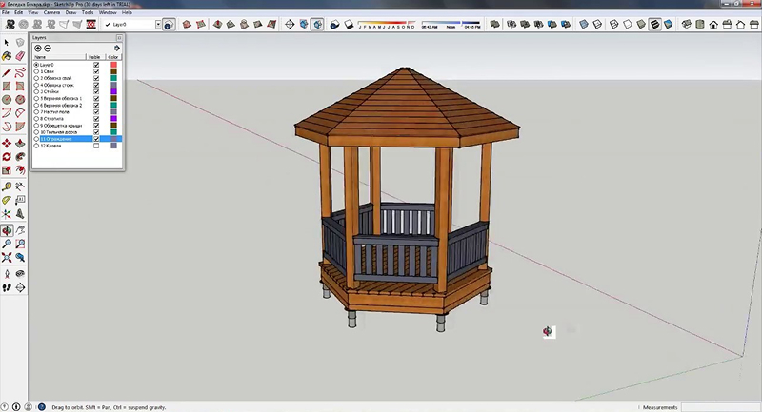
Task: Make 12 Кровля the active layer radio
Action: [36, 146]
